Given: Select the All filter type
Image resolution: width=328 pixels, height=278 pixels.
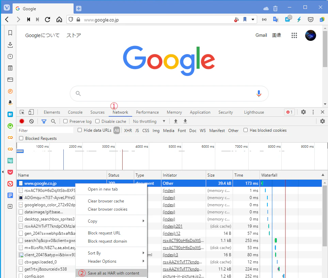Looking at the screenshot, I should [117, 130].
